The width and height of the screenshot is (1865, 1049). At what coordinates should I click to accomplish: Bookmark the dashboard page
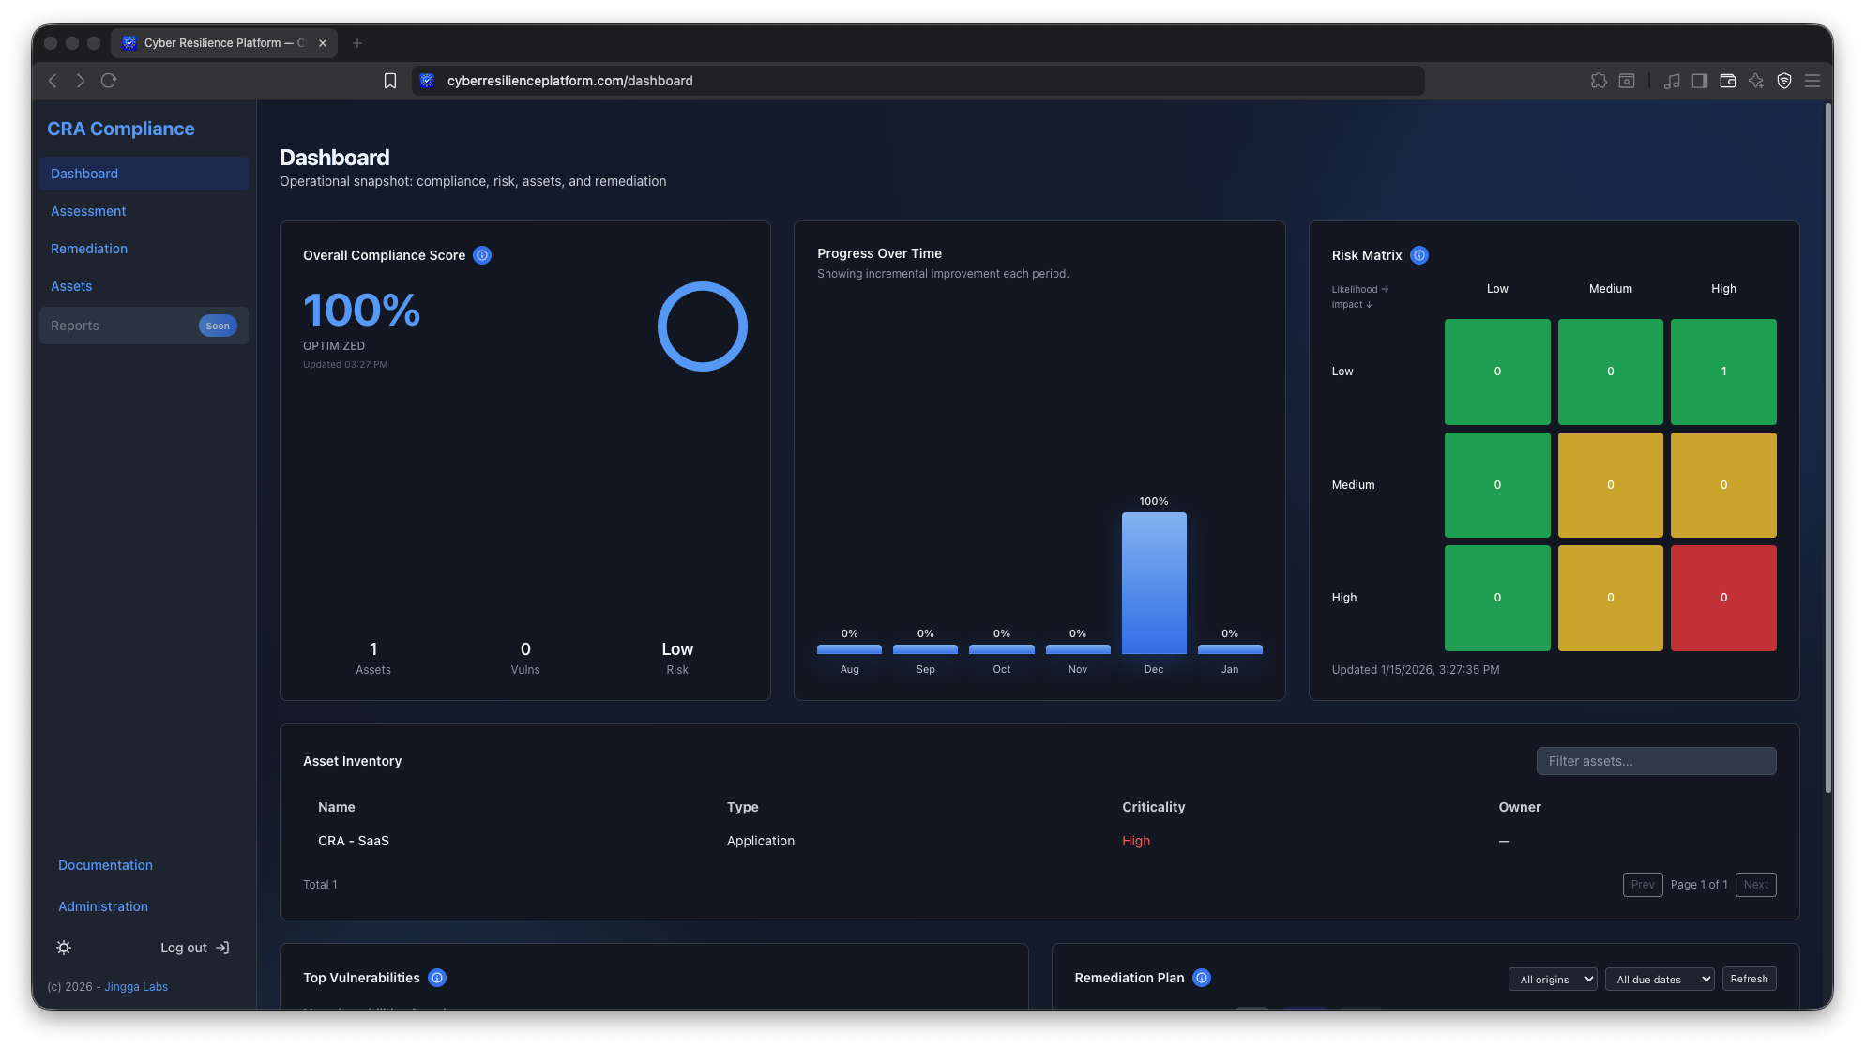390,81
